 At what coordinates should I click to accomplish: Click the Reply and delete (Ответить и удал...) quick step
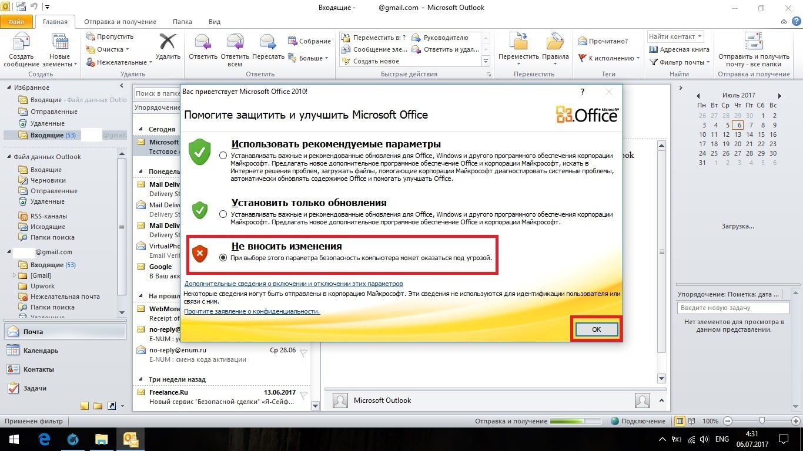[445, 49]
